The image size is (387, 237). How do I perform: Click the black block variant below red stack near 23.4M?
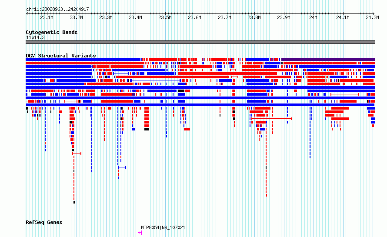point(147,129)
